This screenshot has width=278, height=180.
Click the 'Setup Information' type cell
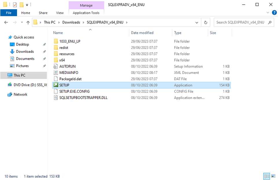(x=188, y=66)
